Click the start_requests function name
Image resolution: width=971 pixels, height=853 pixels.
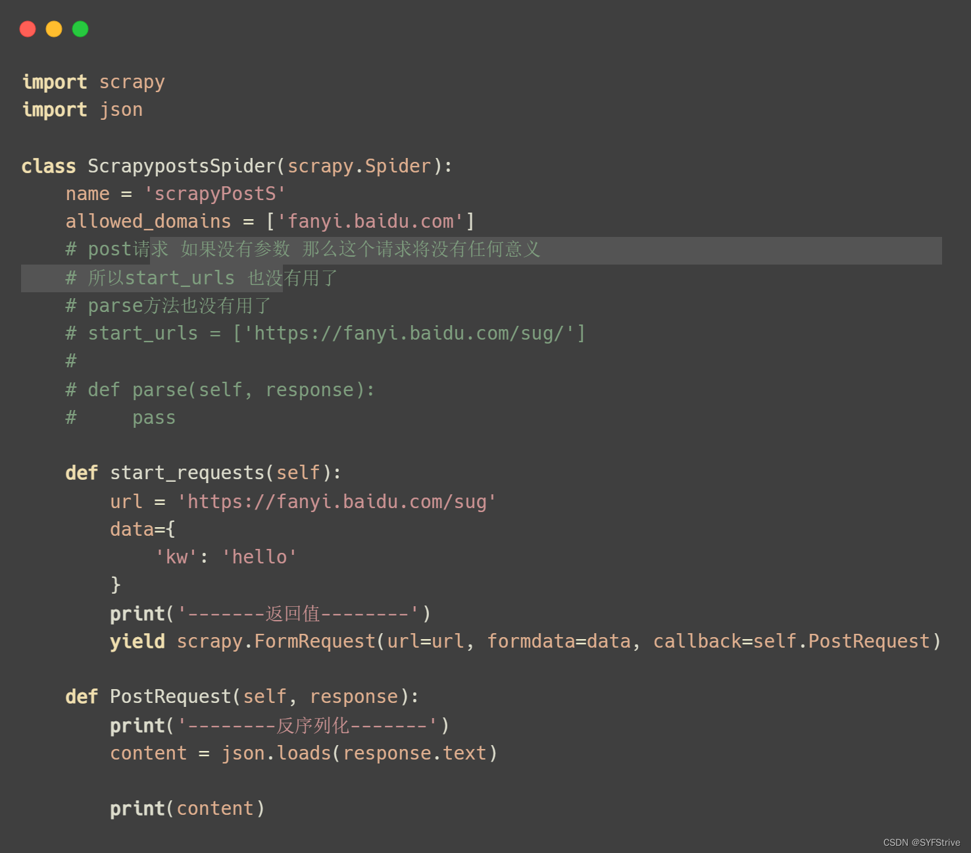187,473
